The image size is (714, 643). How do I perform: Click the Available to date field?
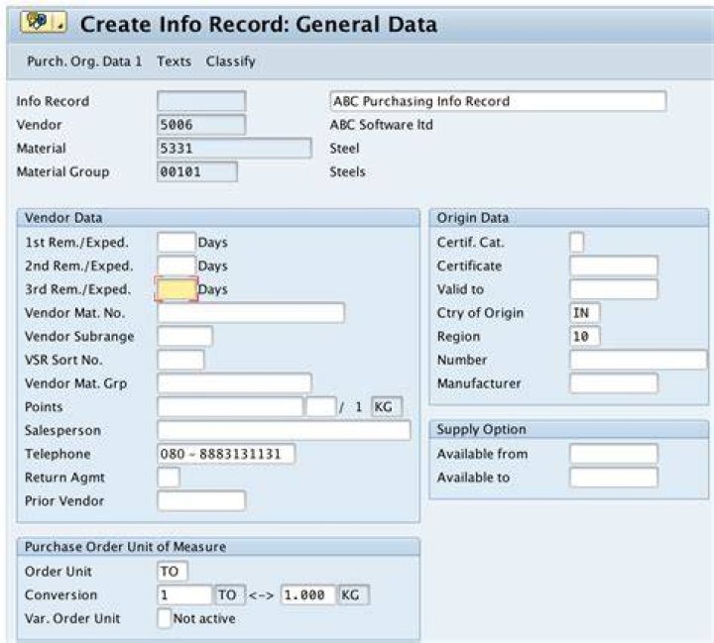[x=614, y=478]
